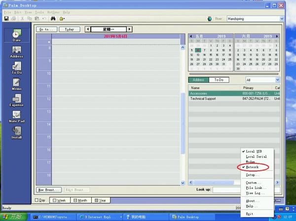This screenshot has width=296, height=221.
Task: Open the User dropdown showing Handspring
Action: (255, 19)
